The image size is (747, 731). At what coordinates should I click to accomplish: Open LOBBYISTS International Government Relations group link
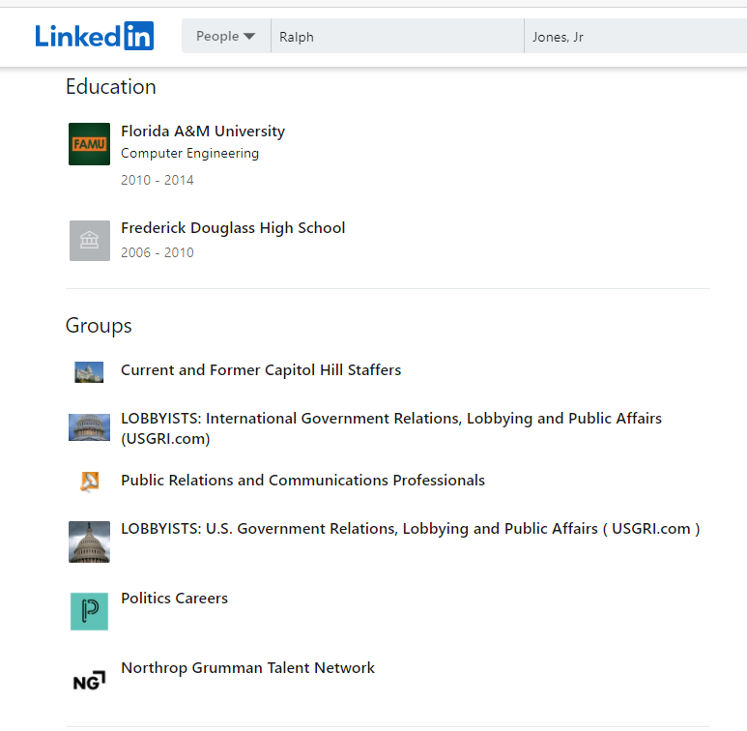click(391, 428)
